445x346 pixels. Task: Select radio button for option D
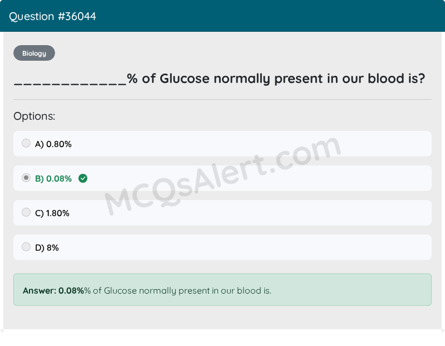26,246
